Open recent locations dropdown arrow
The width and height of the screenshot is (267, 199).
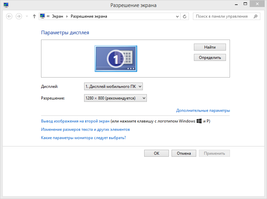tap(27, 16)
